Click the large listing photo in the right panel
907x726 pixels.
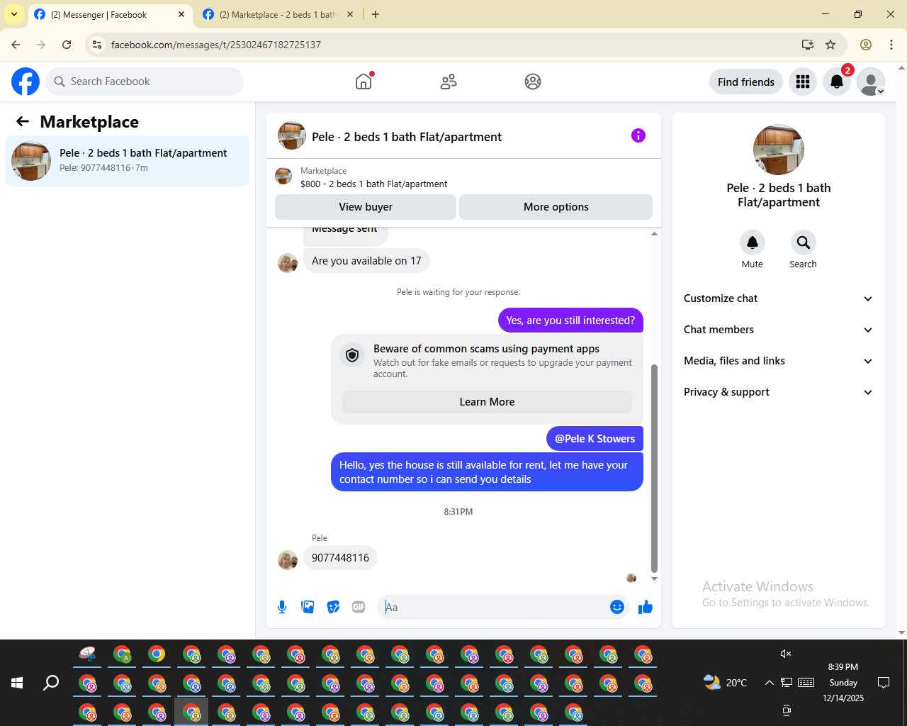click(x=779, y=150)
